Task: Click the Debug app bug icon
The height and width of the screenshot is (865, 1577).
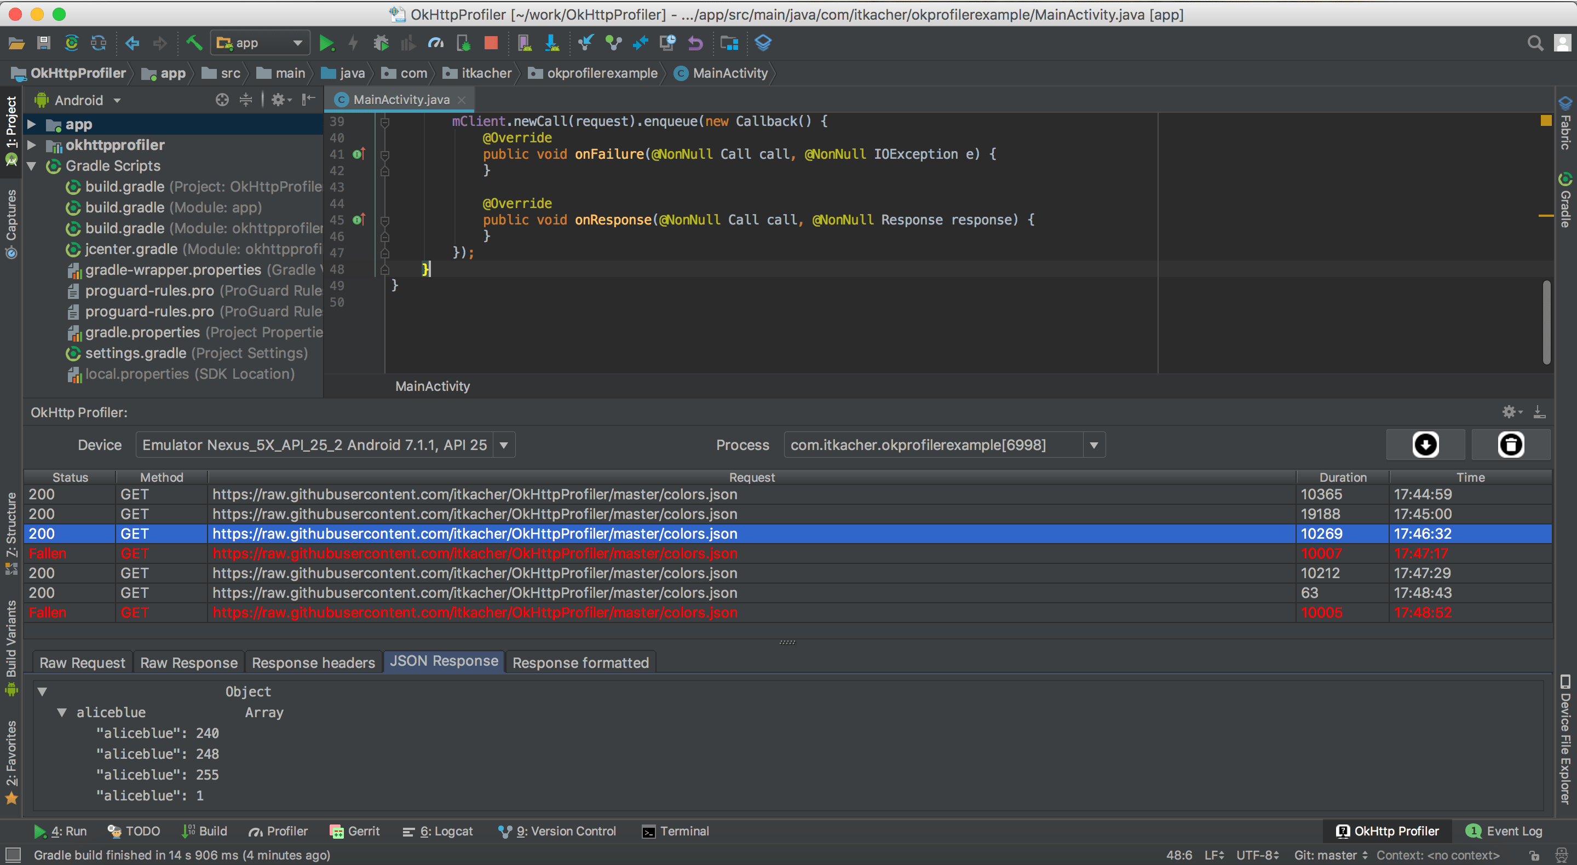Action: (381, 43)
